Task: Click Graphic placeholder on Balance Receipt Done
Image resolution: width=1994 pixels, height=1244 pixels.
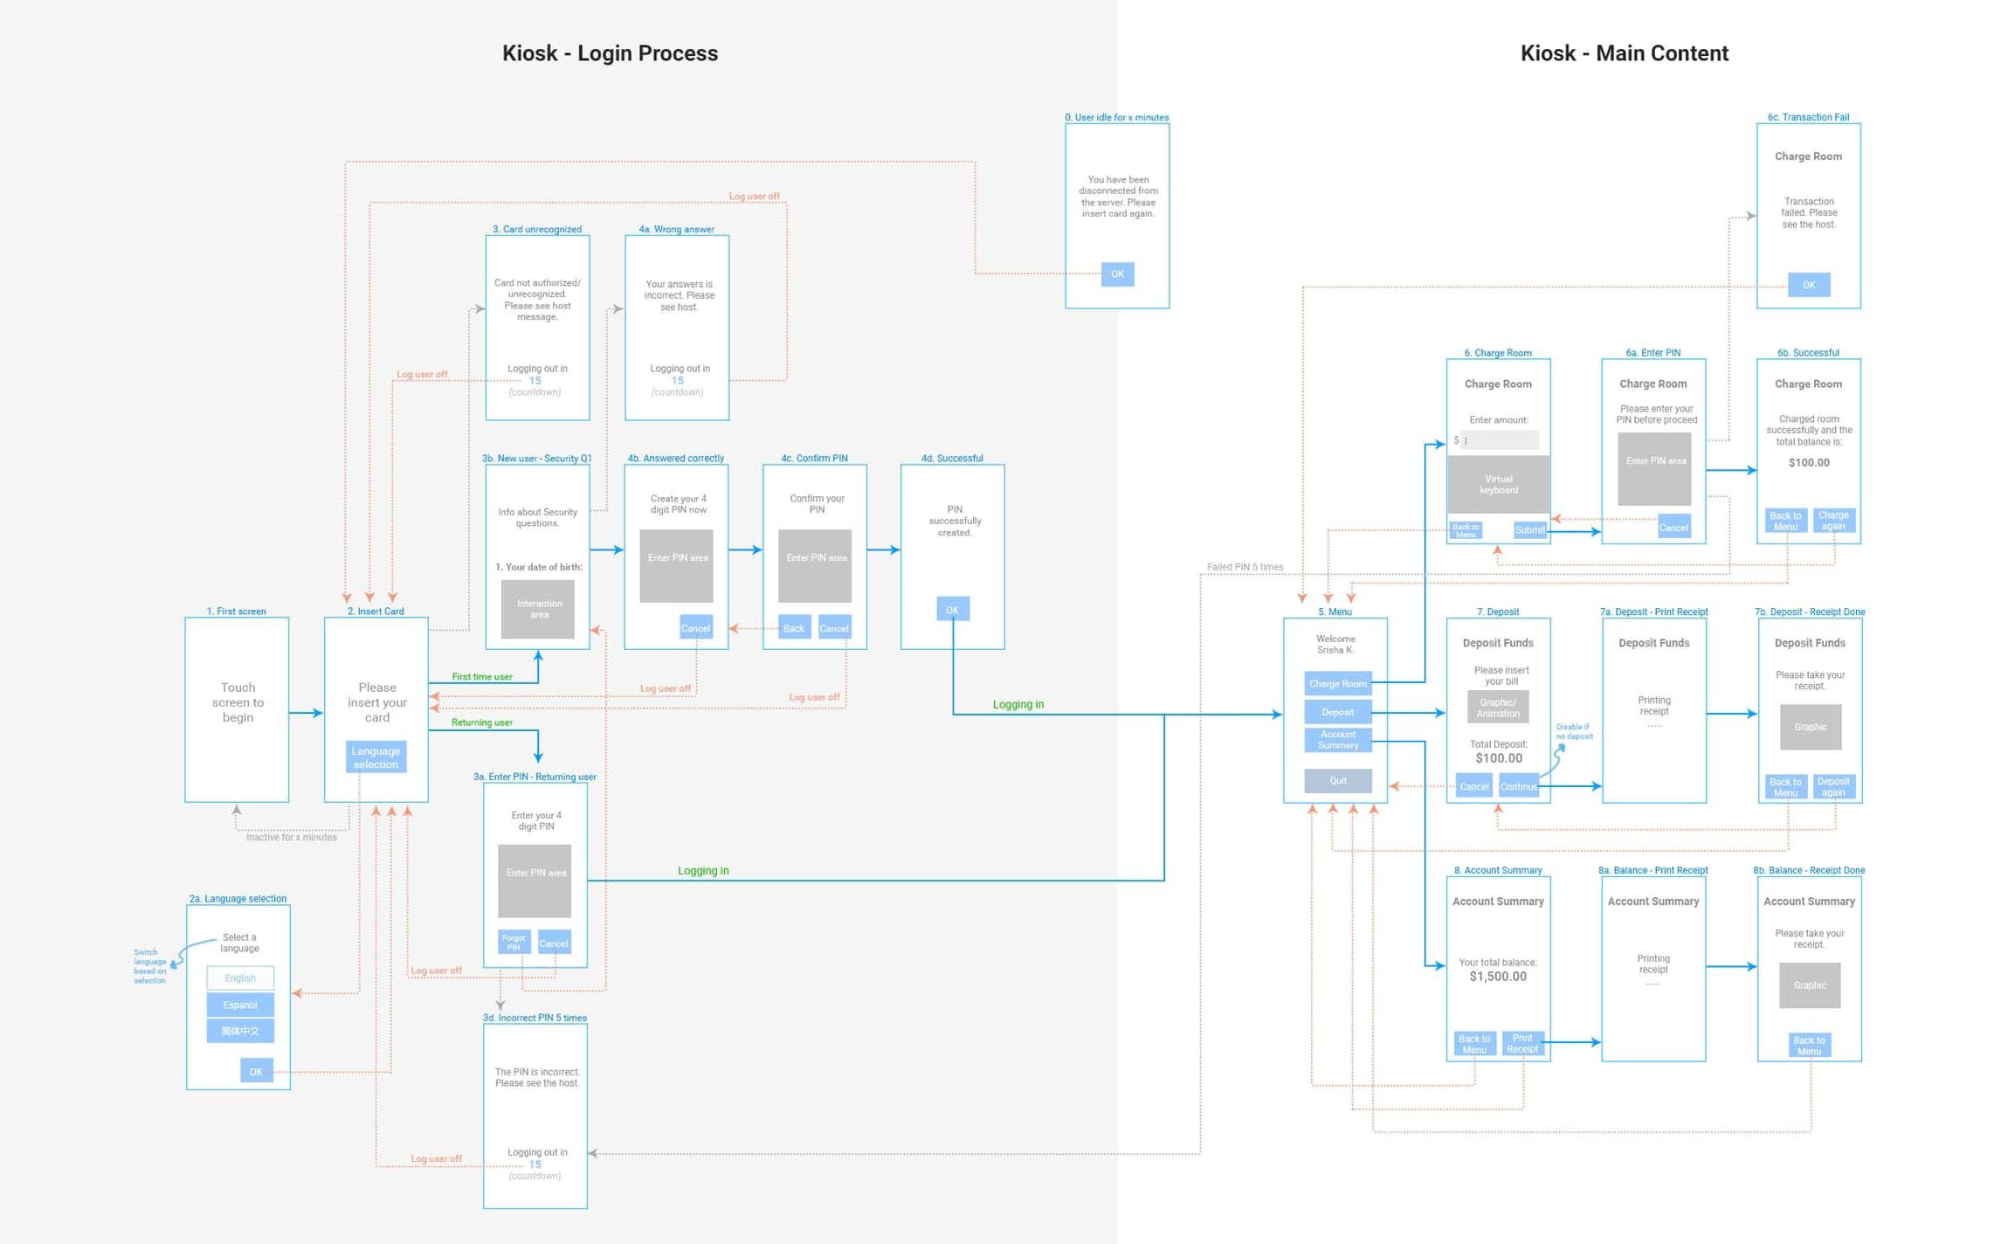Action: [x=1810, y=985]
